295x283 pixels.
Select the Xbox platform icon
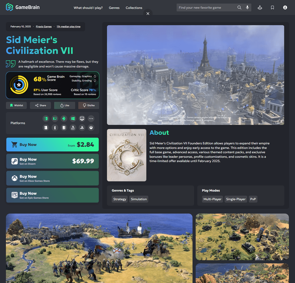coord(91,128)
